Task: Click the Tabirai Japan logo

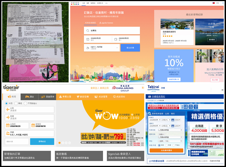Action: coord(153,88)
